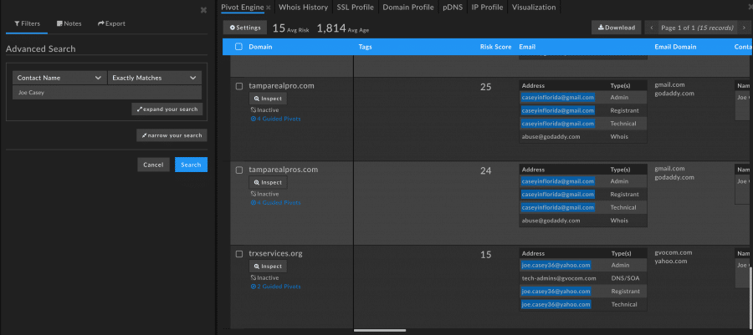Click abuse@godaddy.com in tamparealpro.com row
Image resolution: width=753 pixels, height=335 pixels.
point(551,136)
